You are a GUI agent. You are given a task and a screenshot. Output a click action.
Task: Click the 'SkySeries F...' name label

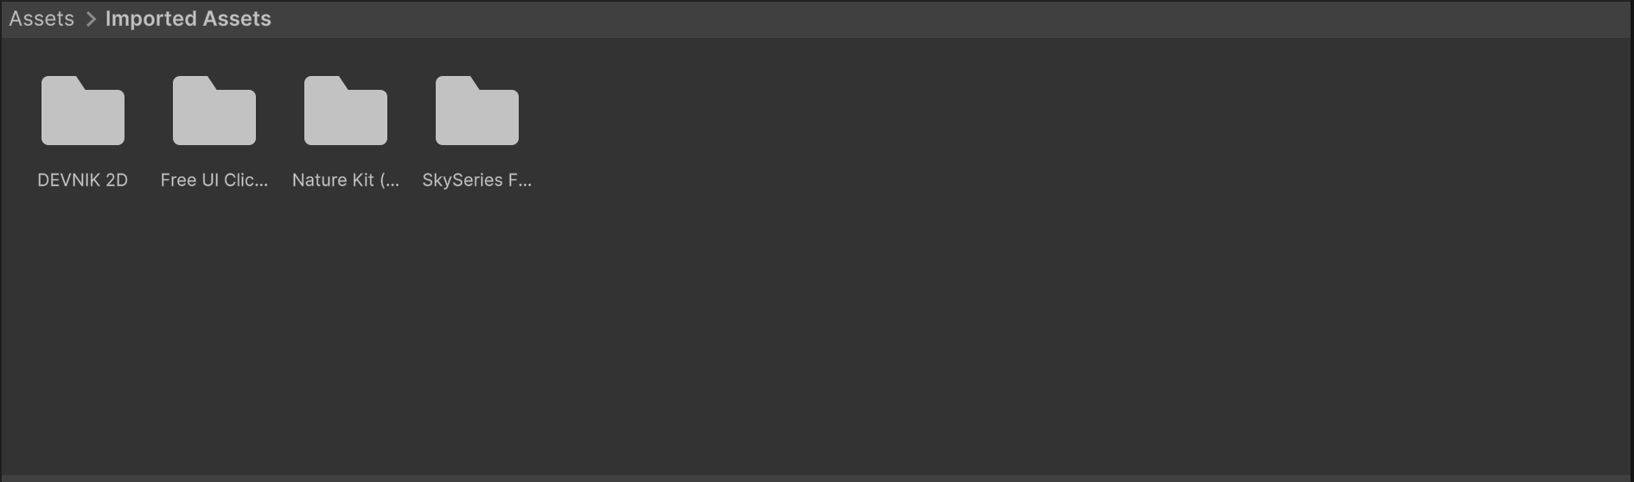tap(477, 180)
